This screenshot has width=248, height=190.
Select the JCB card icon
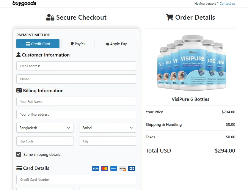coord(131,168)
